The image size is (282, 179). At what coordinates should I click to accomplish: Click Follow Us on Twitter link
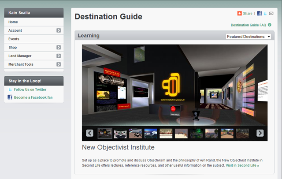pos(30,89)
